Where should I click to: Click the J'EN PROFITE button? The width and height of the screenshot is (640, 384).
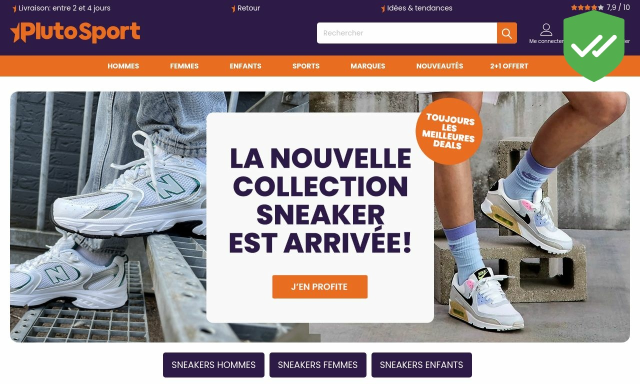(x=320, y=287)
